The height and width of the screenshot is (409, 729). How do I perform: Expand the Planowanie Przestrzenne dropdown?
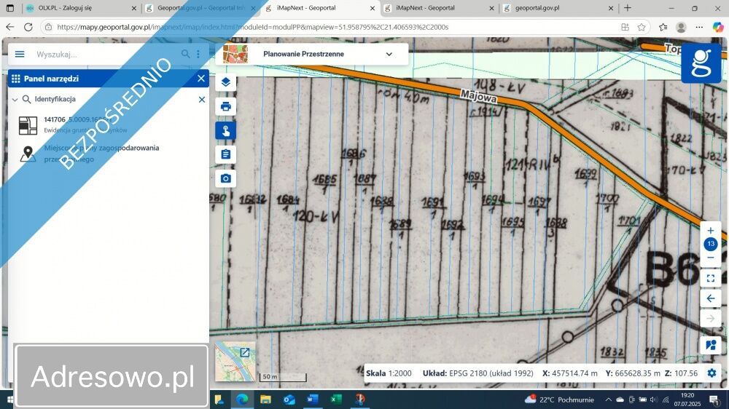click(389, 54)
